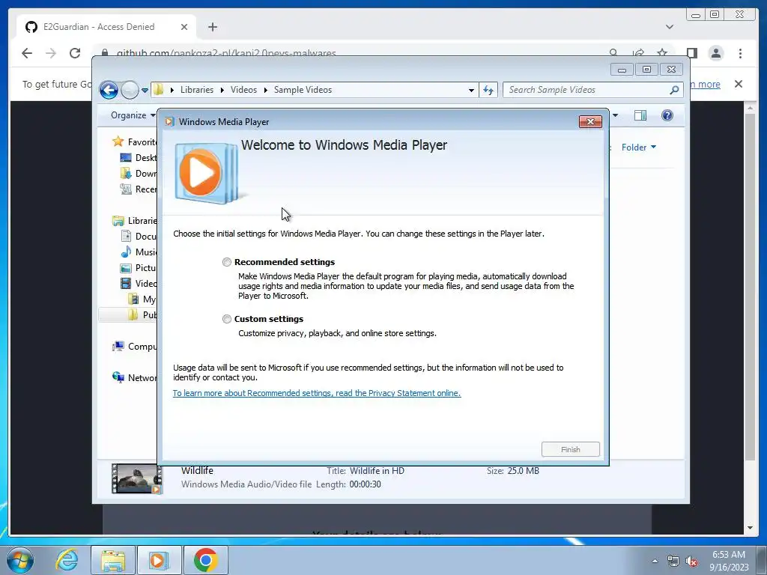
Task: Click the Chrome zoom magnifier icon
Action: click(613, 52)
